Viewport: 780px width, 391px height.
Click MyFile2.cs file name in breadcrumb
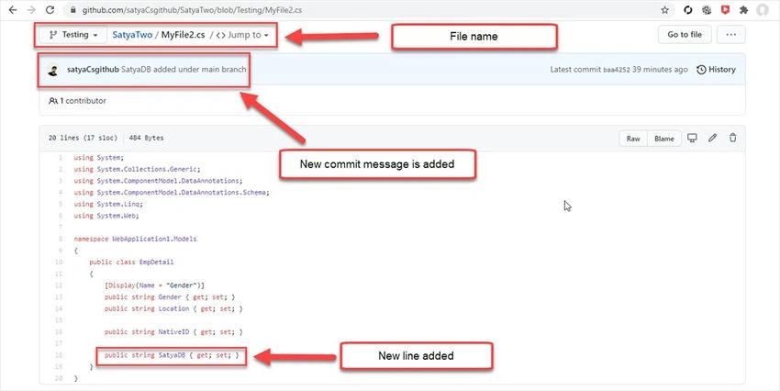[x=183, y=35]
